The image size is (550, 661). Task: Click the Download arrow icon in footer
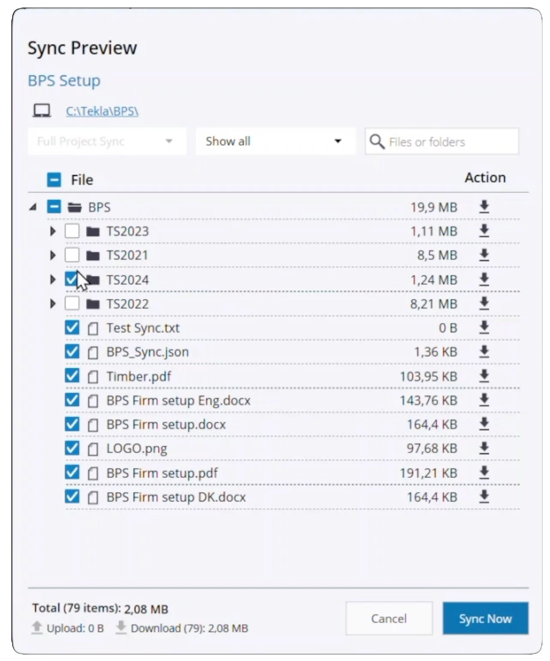pyautogui.click(x=121, y=627)
